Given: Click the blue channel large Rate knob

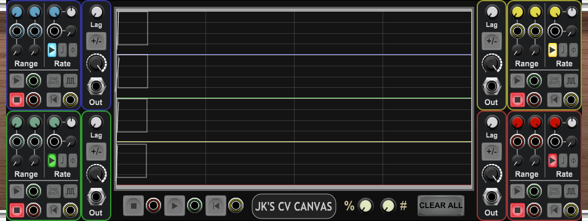Looking at the screenshot, I should 54,12.
